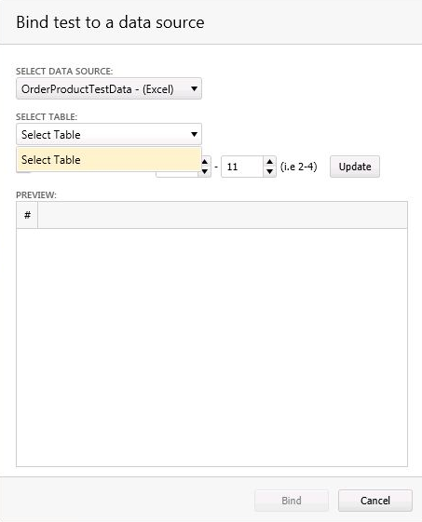
Task: Increment the end row value of 11
Action: pos(269,162)
